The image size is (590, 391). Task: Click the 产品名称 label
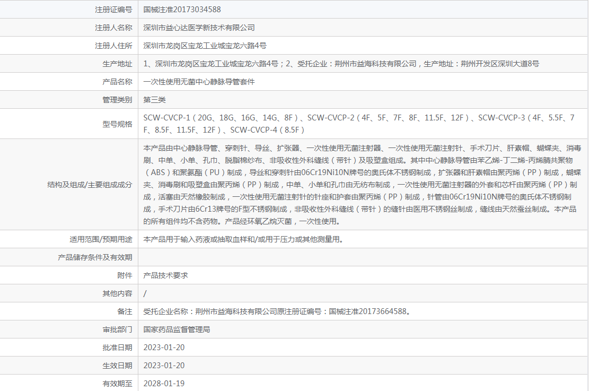click(117, 82)
